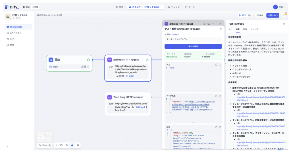Open the h13i account menu

[279, 7]
